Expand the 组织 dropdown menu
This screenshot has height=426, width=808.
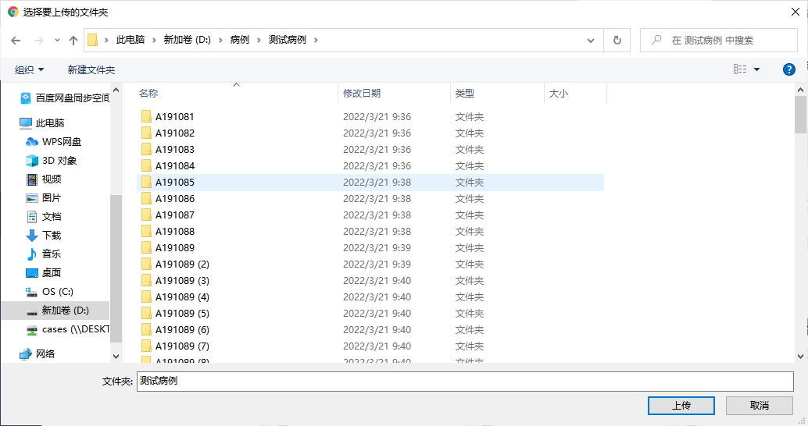coord(30,70)
